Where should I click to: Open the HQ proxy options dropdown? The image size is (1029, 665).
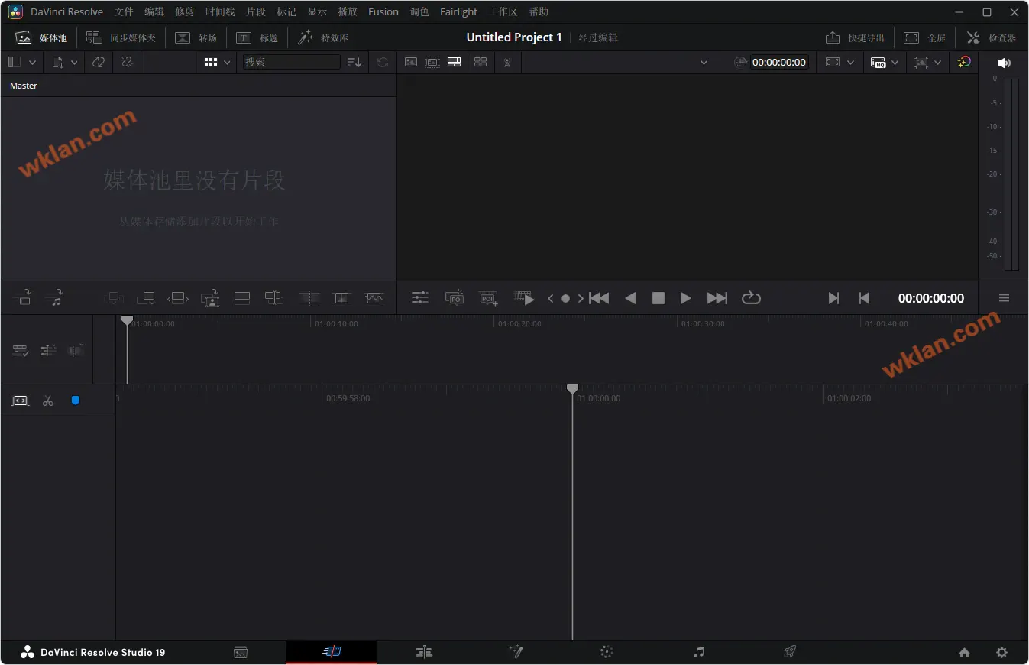(x=895, y=63)
